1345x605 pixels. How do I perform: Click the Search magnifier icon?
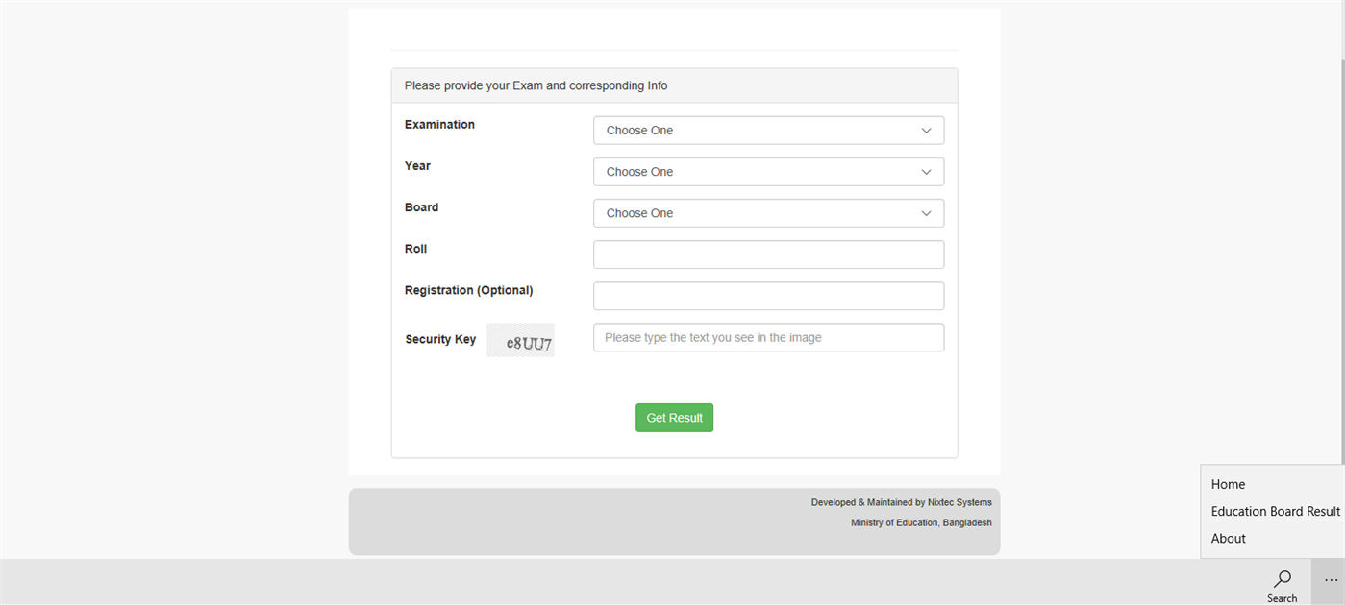click(1282, 580)
